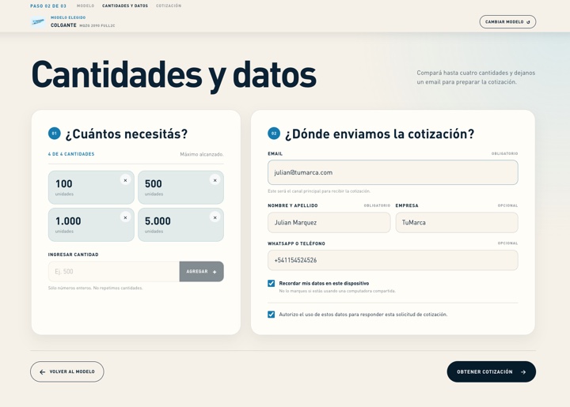Viewport: 570px width, 407px height.
Task: Click the Email field with julian@tumarca.com
Action: coord(393,172)
